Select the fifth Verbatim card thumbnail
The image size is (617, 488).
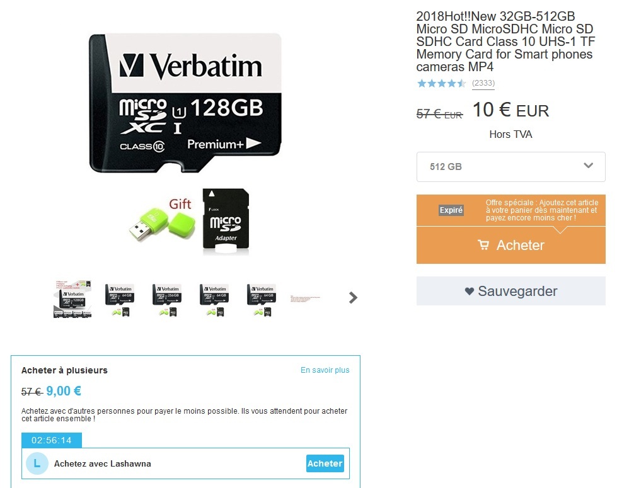click(x=262, y=299)
